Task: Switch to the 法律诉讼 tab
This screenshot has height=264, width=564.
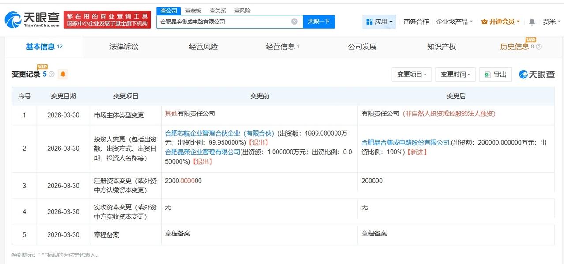Action: [124, 46]
